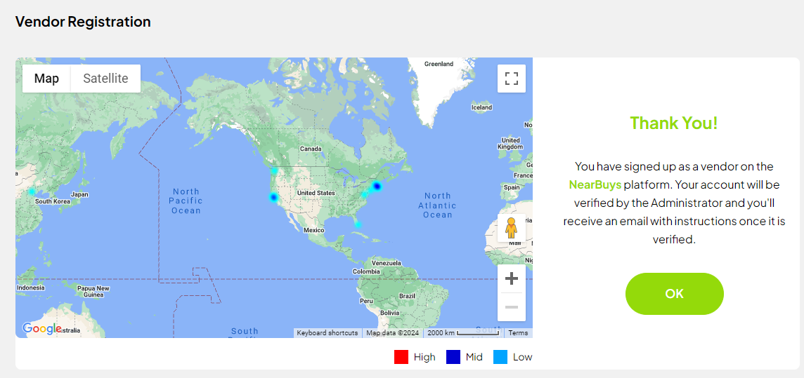Zoom in with the plus button
The image size is (804, 378).
click(512, 278)
